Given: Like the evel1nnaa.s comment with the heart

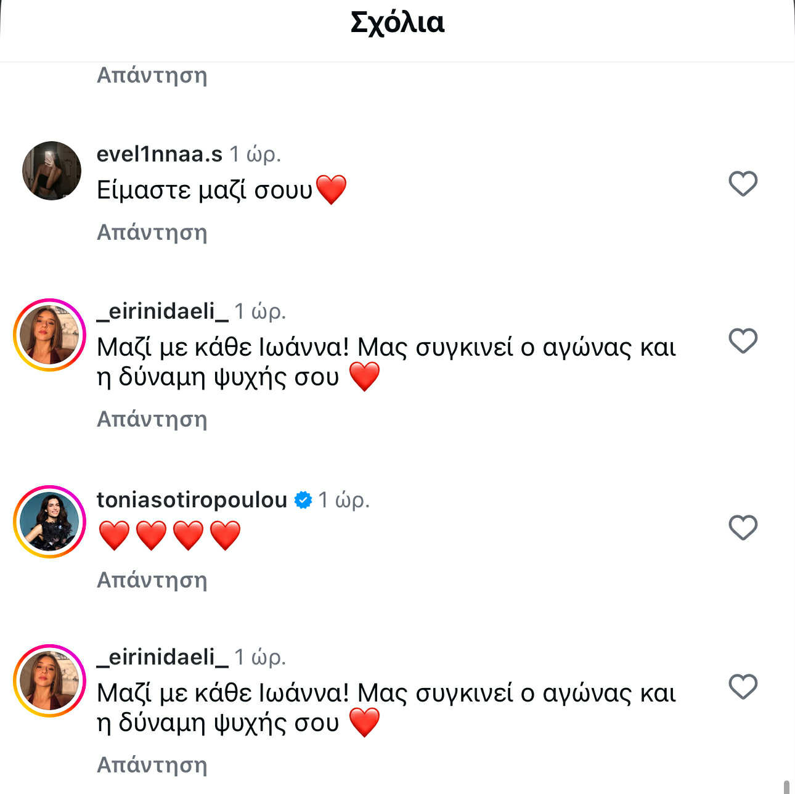Looking at the screenshot, I should pos(743,184).
